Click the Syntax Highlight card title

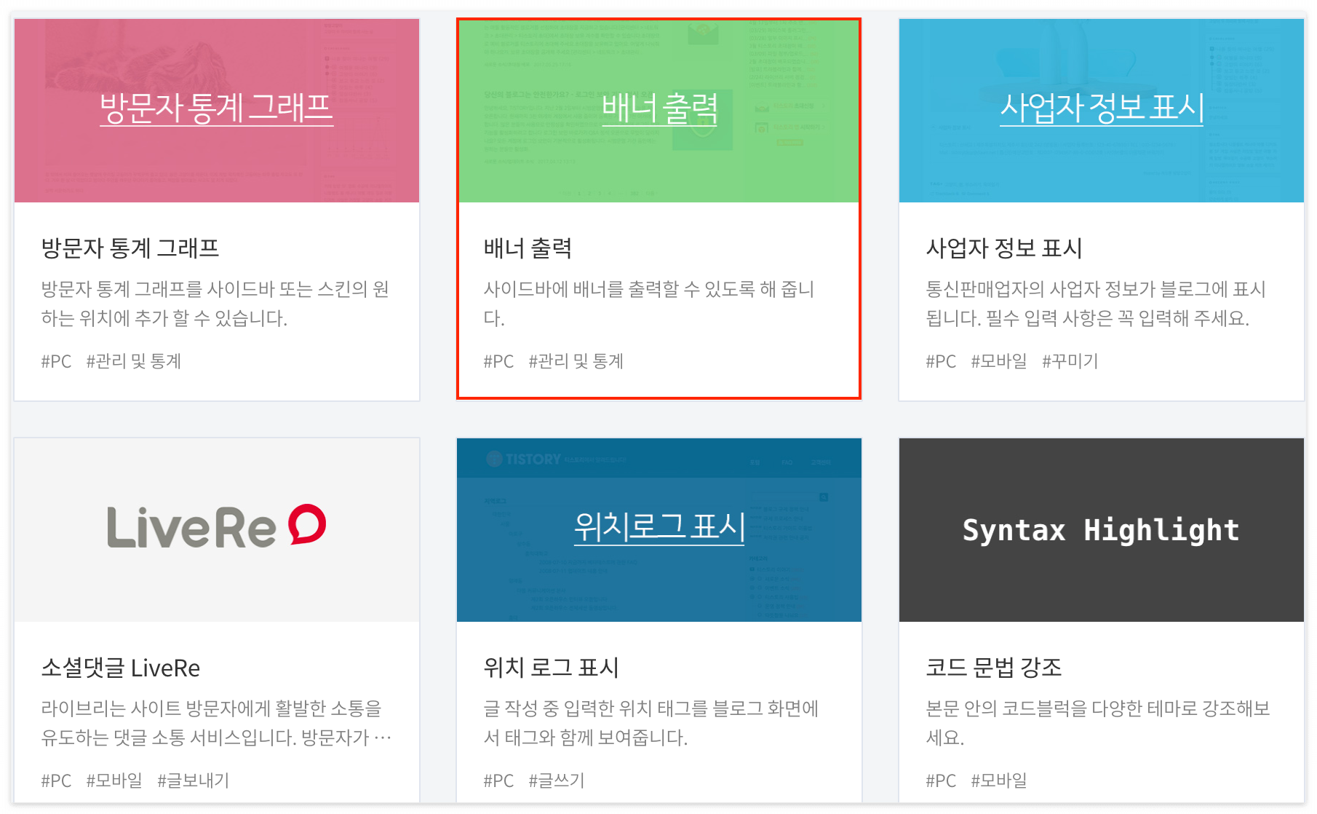click(1100, 529)
